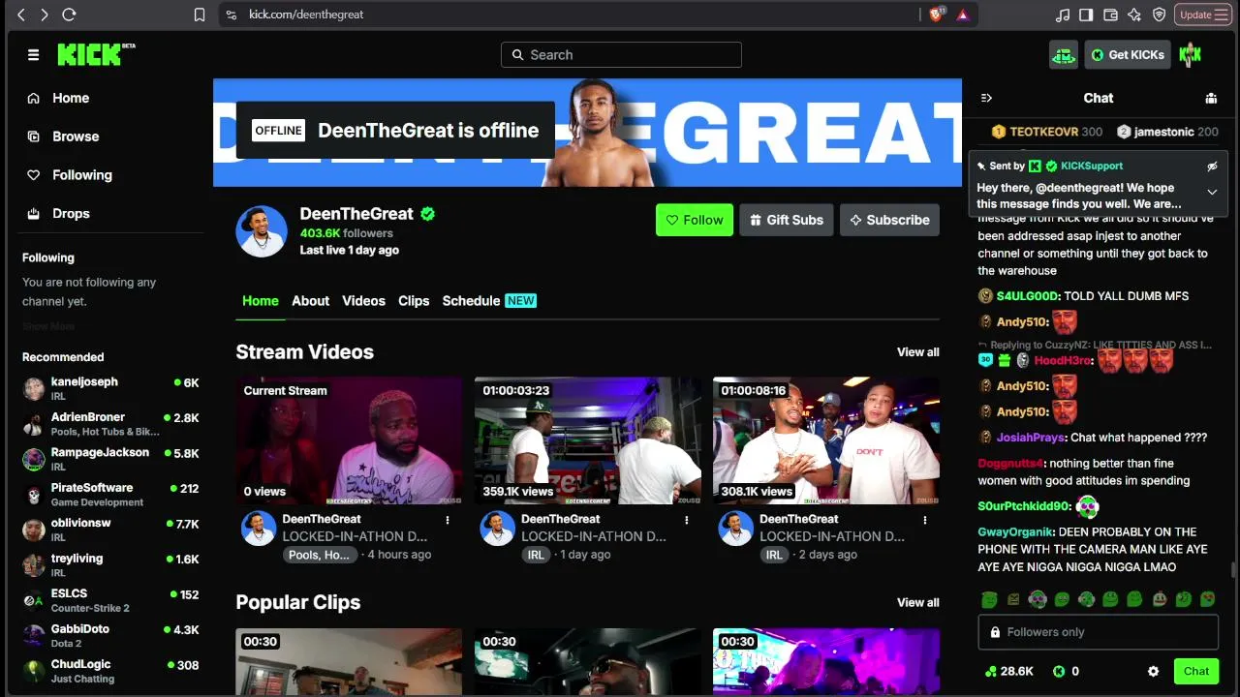
Task: Open ESLCS recommended channel
Action: tap(110, 600)
